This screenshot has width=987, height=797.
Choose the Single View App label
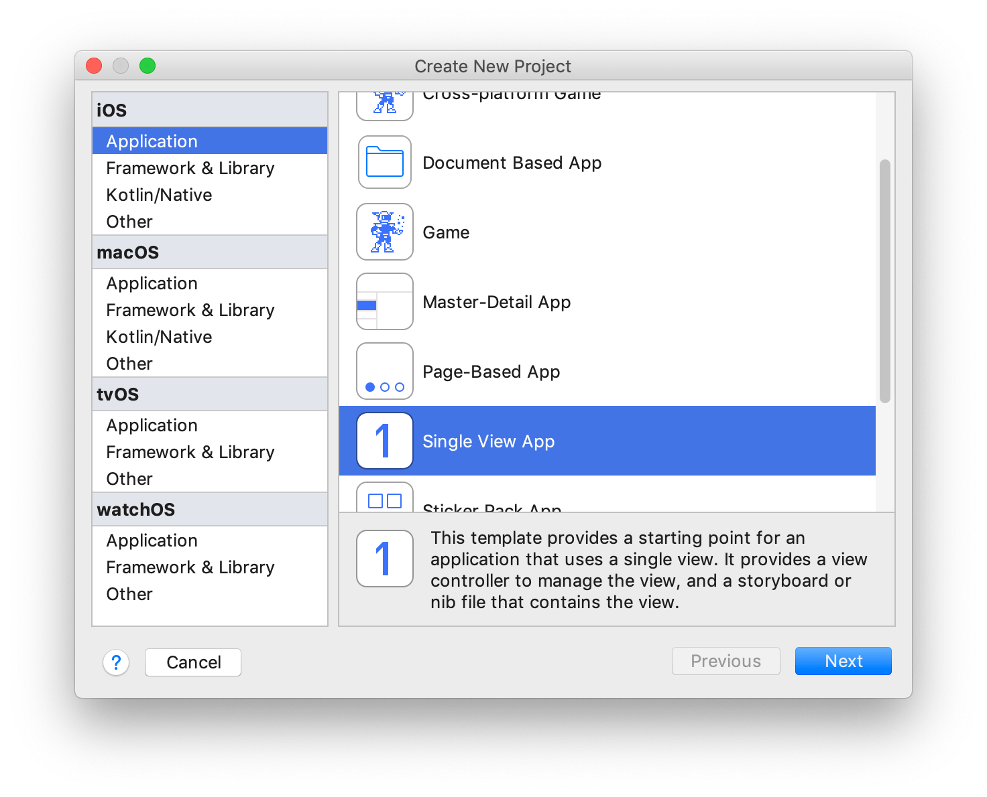coord(489,441)
